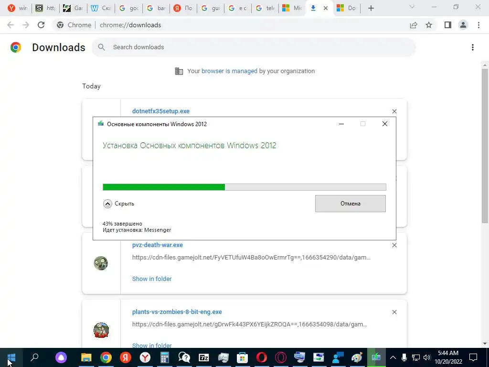Open Opera browser from taskbar
Viewport: 489px width, 367px height.
(x=262, y=357)
